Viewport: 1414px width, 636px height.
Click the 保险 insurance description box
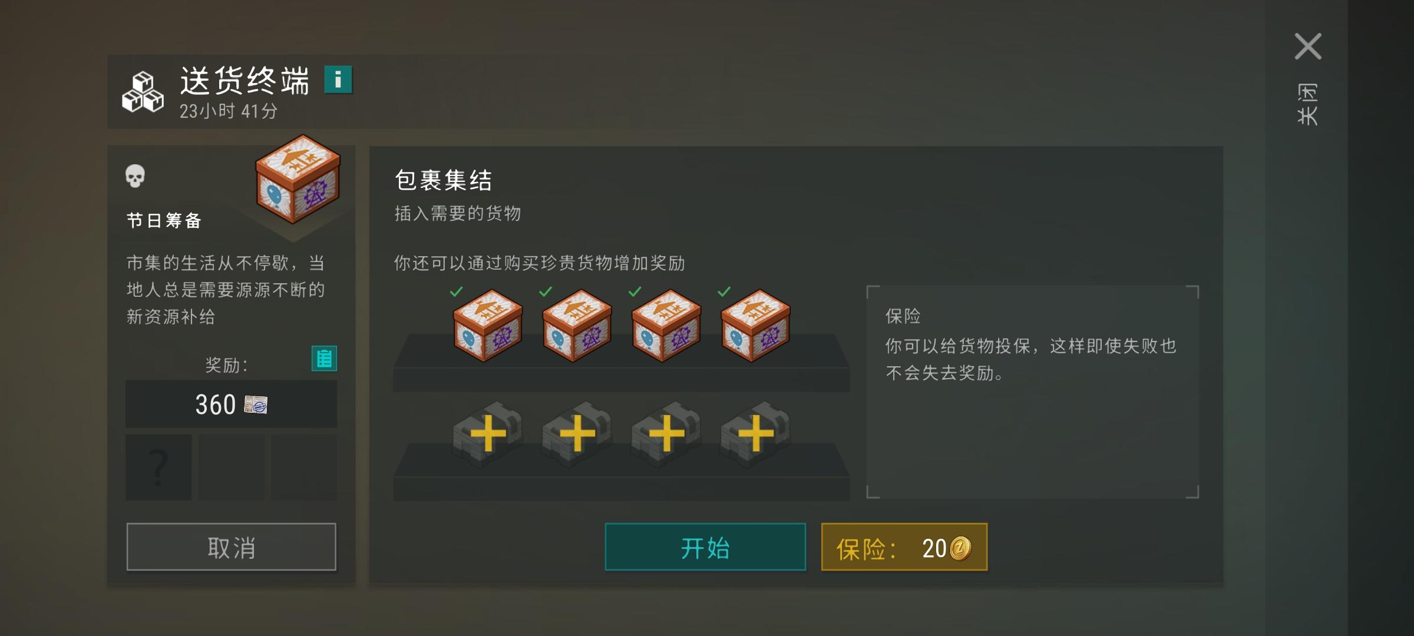1032,392
